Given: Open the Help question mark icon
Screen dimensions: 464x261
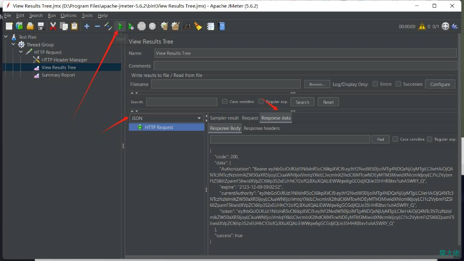Looking at the screenshot, I should [x=222, y=26].
